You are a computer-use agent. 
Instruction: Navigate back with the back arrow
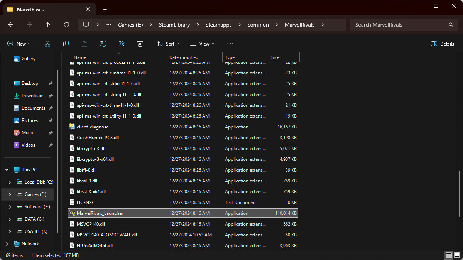tap(11, 25)
